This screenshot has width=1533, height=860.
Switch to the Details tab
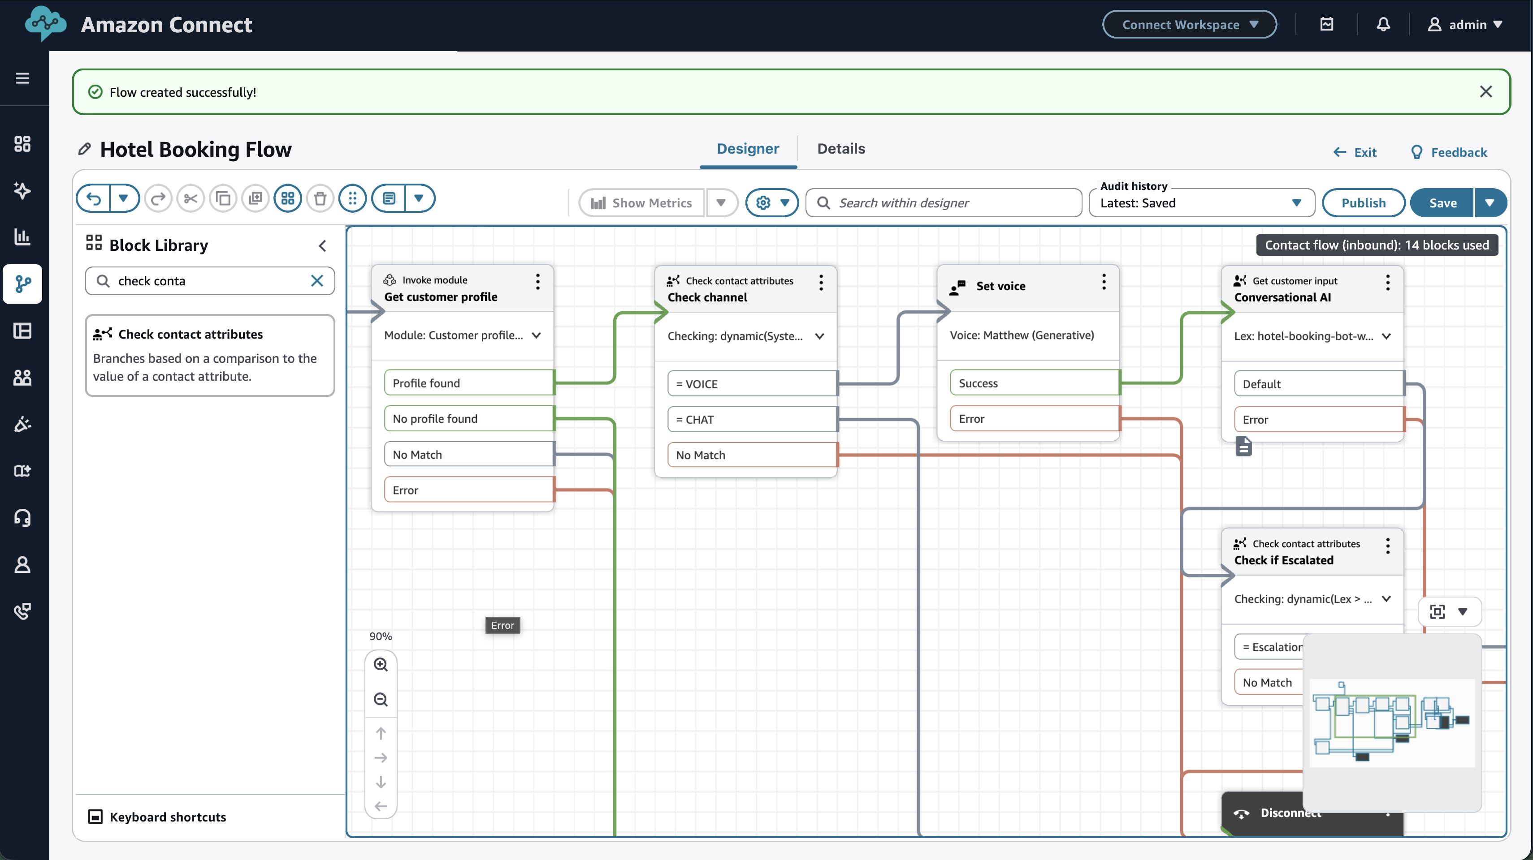click(x=840, y=149)
